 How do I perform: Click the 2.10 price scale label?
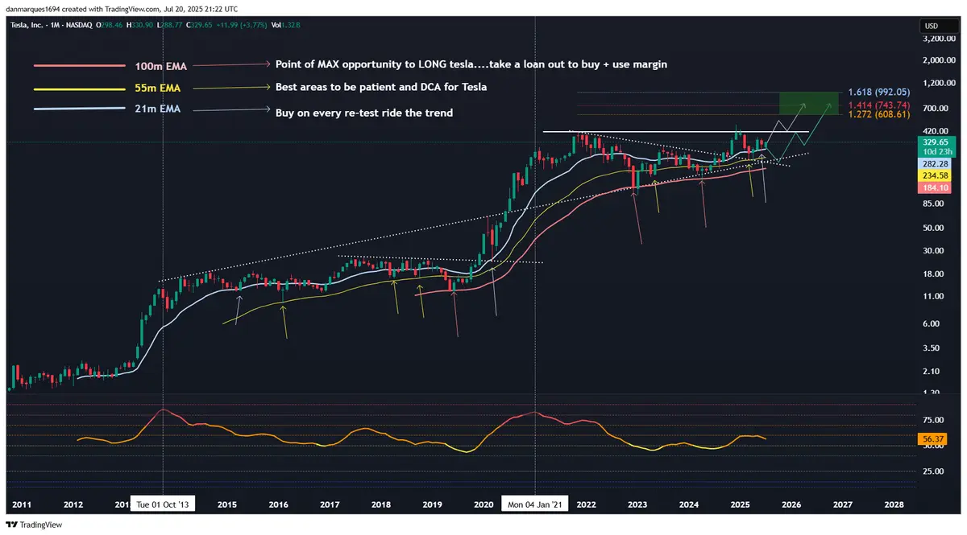click(932, 371)
